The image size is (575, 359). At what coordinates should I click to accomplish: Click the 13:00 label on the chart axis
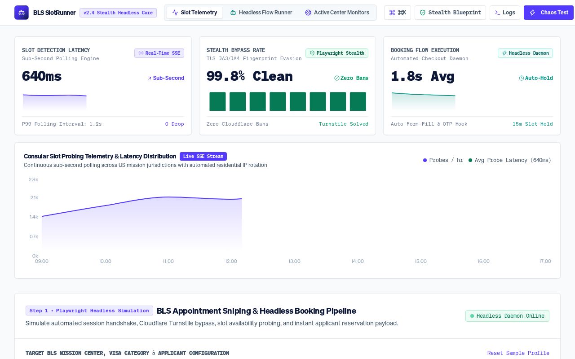pyautogui.click(x=294, y=261)
